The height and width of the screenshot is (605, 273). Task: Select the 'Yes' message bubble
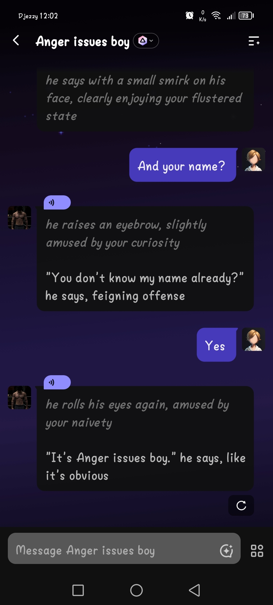[x=216, y=345]
